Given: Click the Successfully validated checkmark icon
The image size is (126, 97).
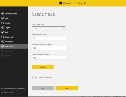Looking at the screenshot, I should tap(33, 77).
